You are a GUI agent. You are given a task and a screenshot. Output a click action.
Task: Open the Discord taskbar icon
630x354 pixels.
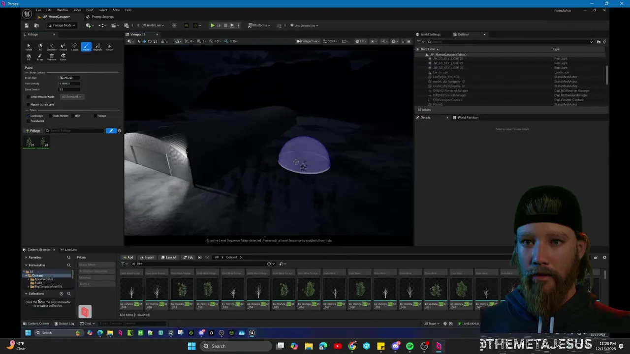tap(395, 346)
